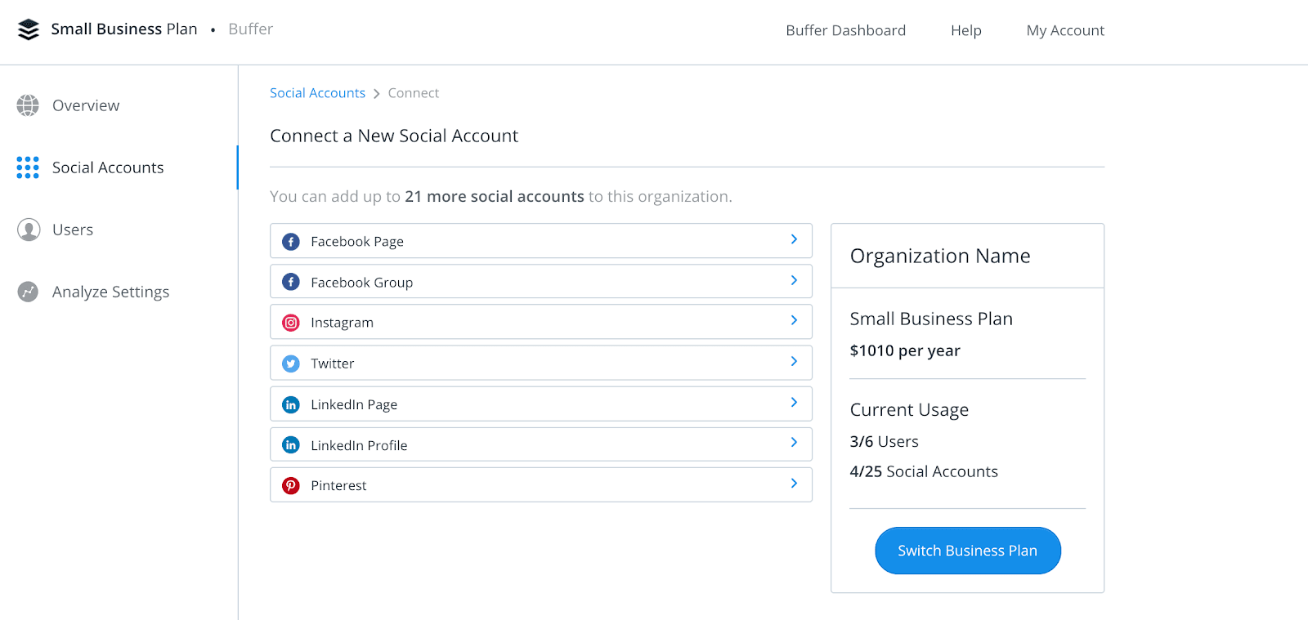Click the Facebook Group logo icon
1308x620 pixels.
pyautogui.click(x=291, y=282)
